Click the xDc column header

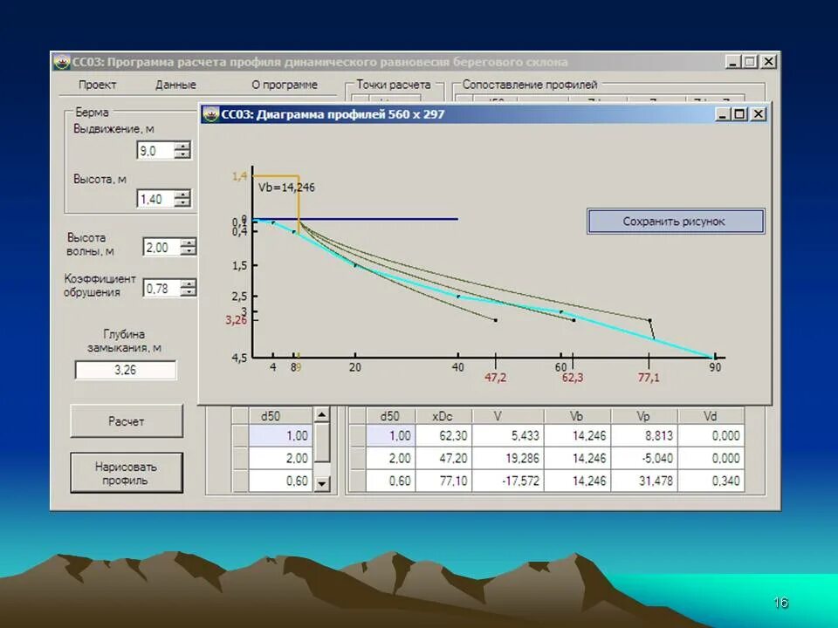click(443, 416)
